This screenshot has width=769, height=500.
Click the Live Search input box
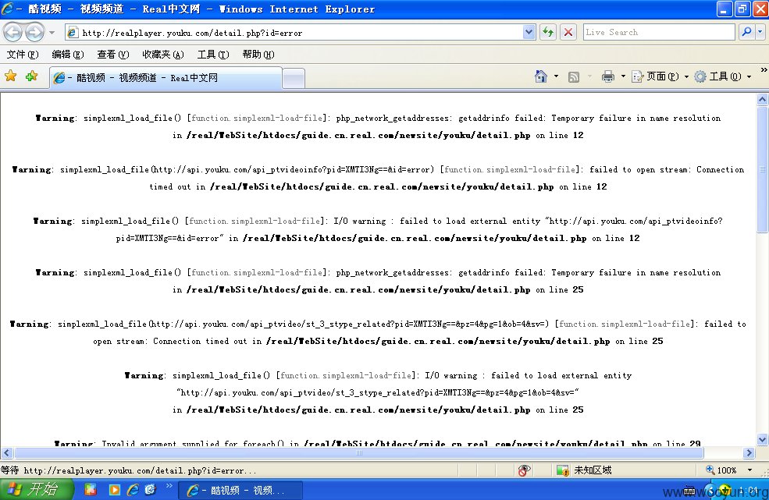click(659, 32)
